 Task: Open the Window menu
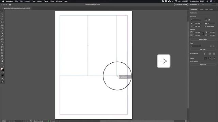point(59,1)
